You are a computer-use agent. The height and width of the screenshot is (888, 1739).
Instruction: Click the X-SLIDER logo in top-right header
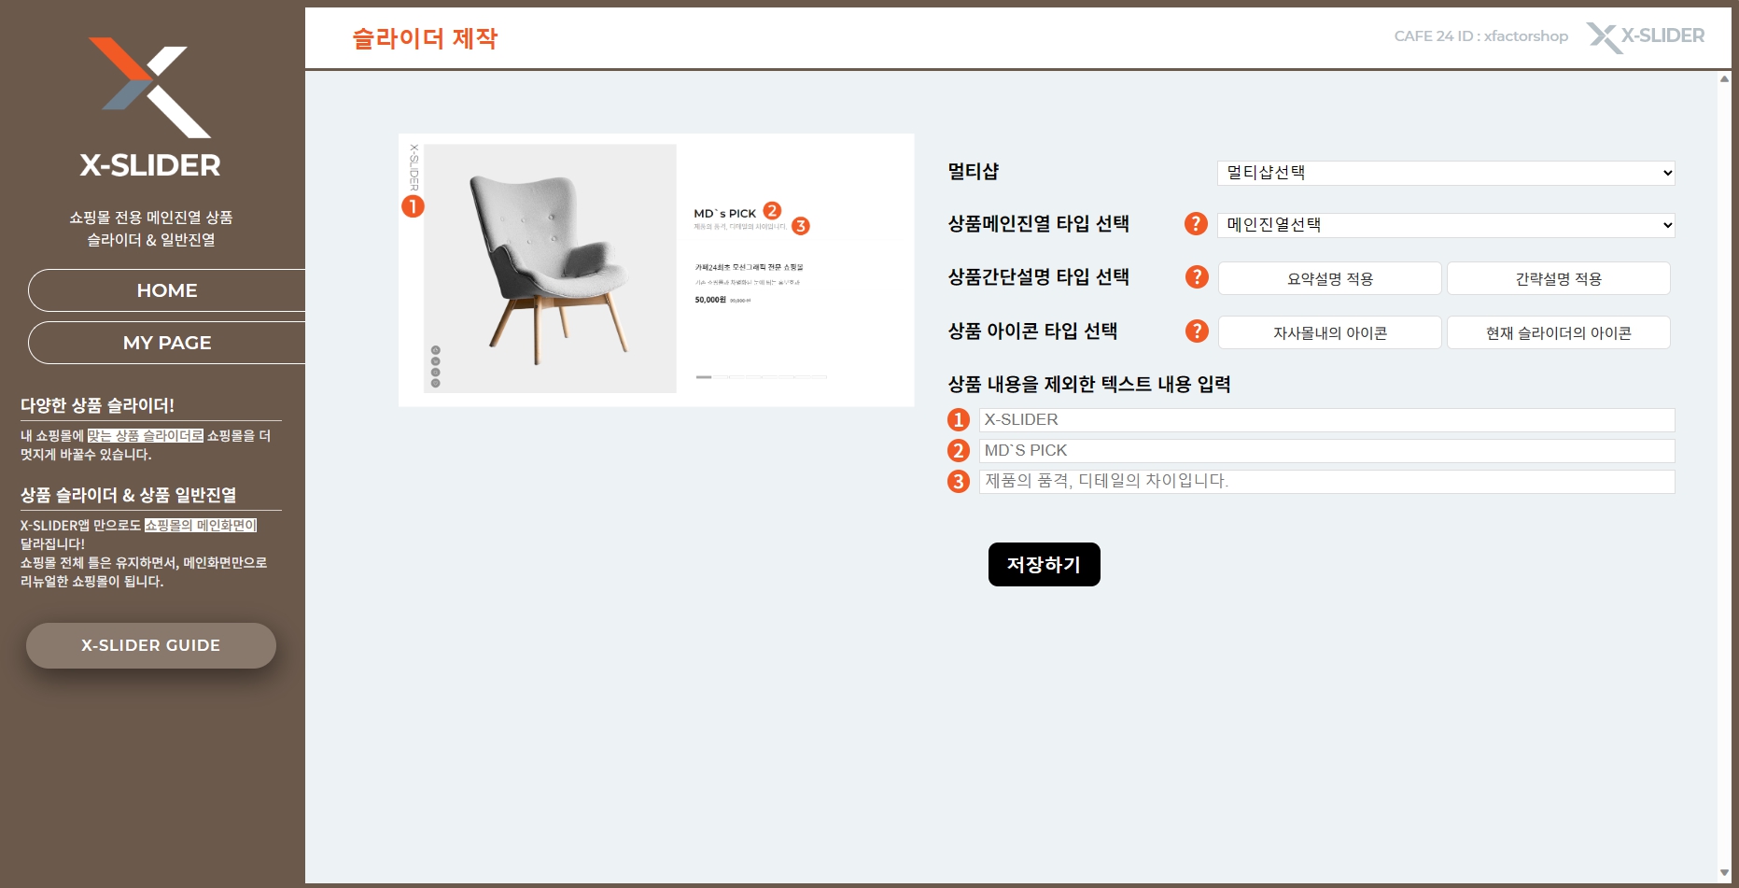[1645, 36]
